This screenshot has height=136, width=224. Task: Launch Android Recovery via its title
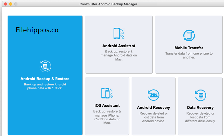(x=154, y=107)
